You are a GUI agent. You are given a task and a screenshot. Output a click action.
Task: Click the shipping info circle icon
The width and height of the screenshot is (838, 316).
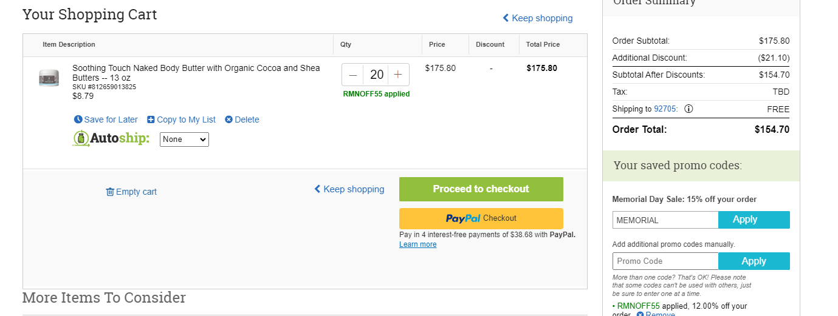coord(689,109)
